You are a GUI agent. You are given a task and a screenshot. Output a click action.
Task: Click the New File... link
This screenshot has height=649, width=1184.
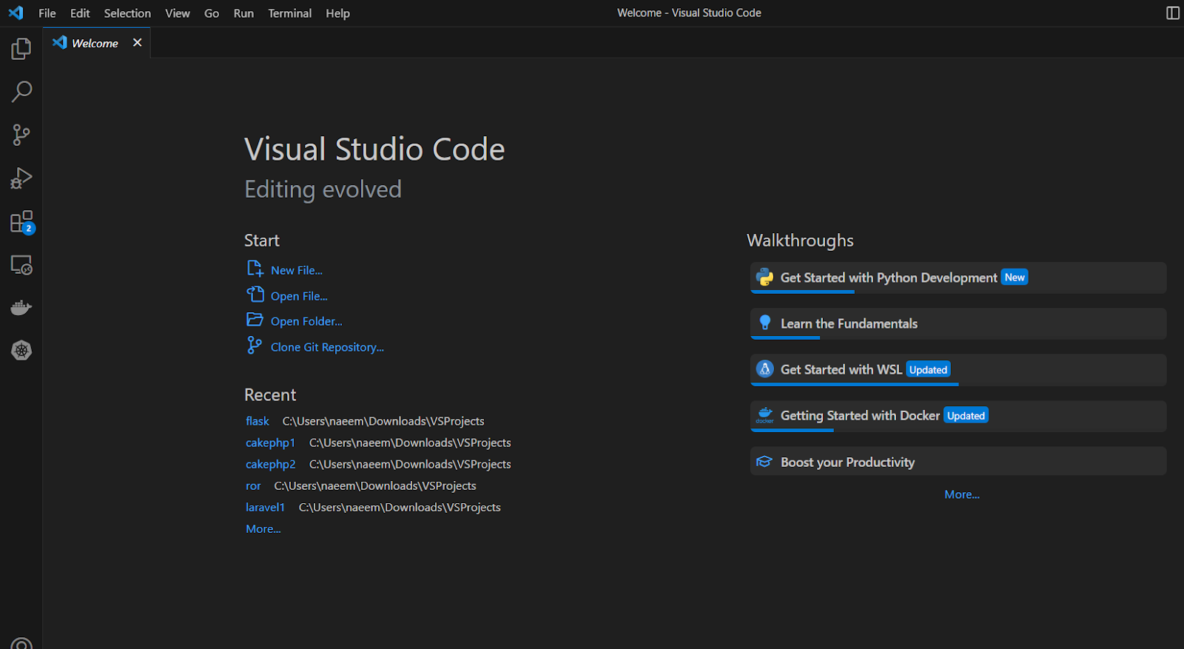pos(297,270)
